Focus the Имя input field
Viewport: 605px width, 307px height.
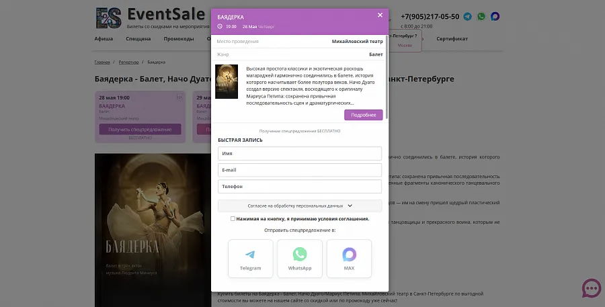(300, 153)
